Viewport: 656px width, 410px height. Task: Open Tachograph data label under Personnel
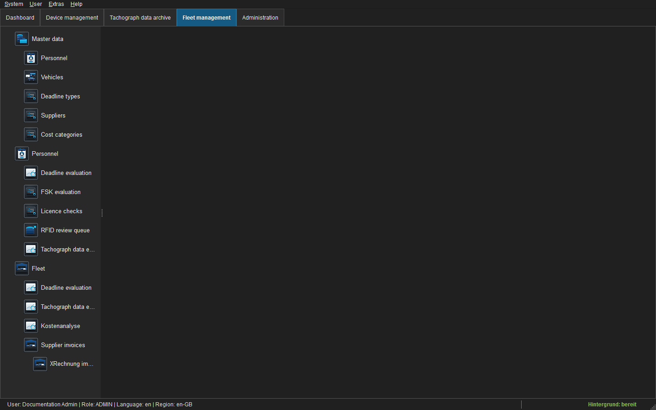[x=67, y=250]
